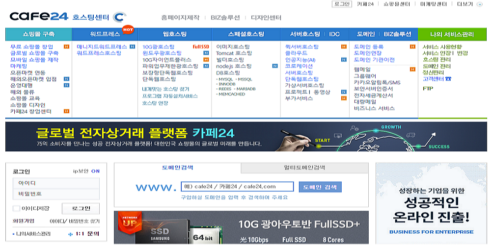Open the 쇼핑몰 구축 menu tab
Screen dimensions: 491x245
38,34
